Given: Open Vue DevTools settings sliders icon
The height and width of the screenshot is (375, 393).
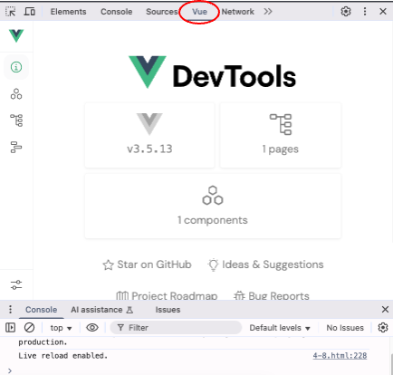Looking at the screenshot, I should tap(16, 284).
